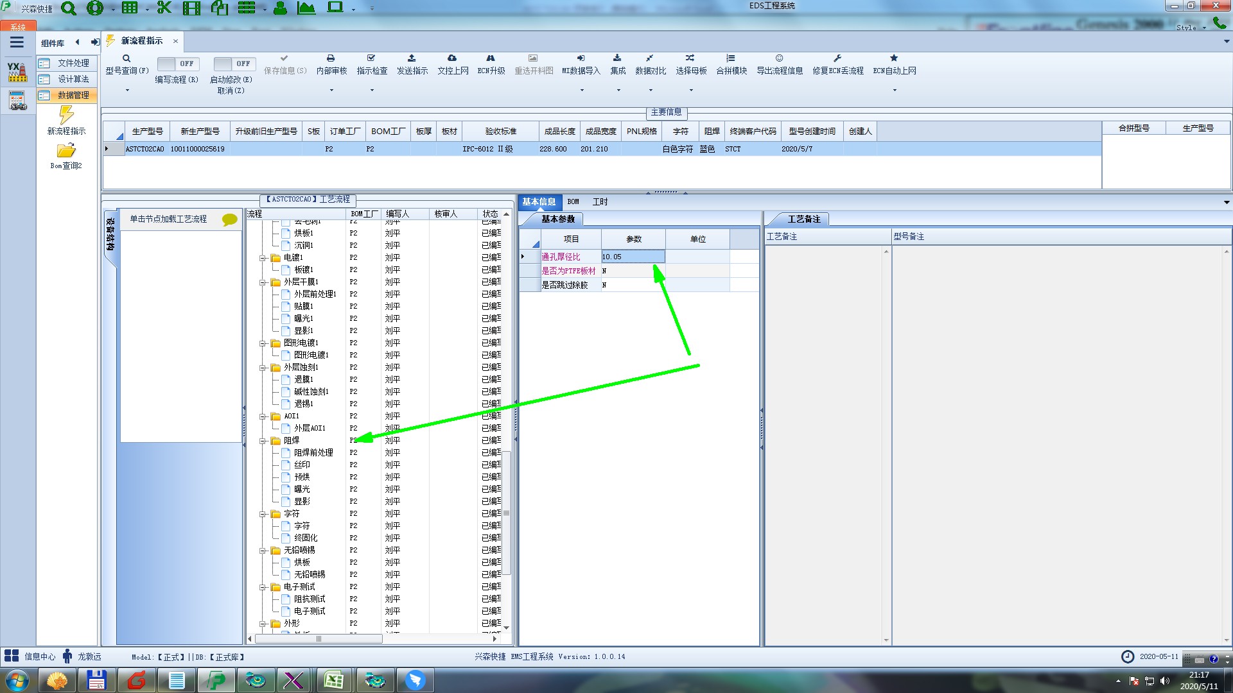Toggle the 启动修改 OFF switch
The width and height of the screenshot is (1233, 693).
[234, 64]
